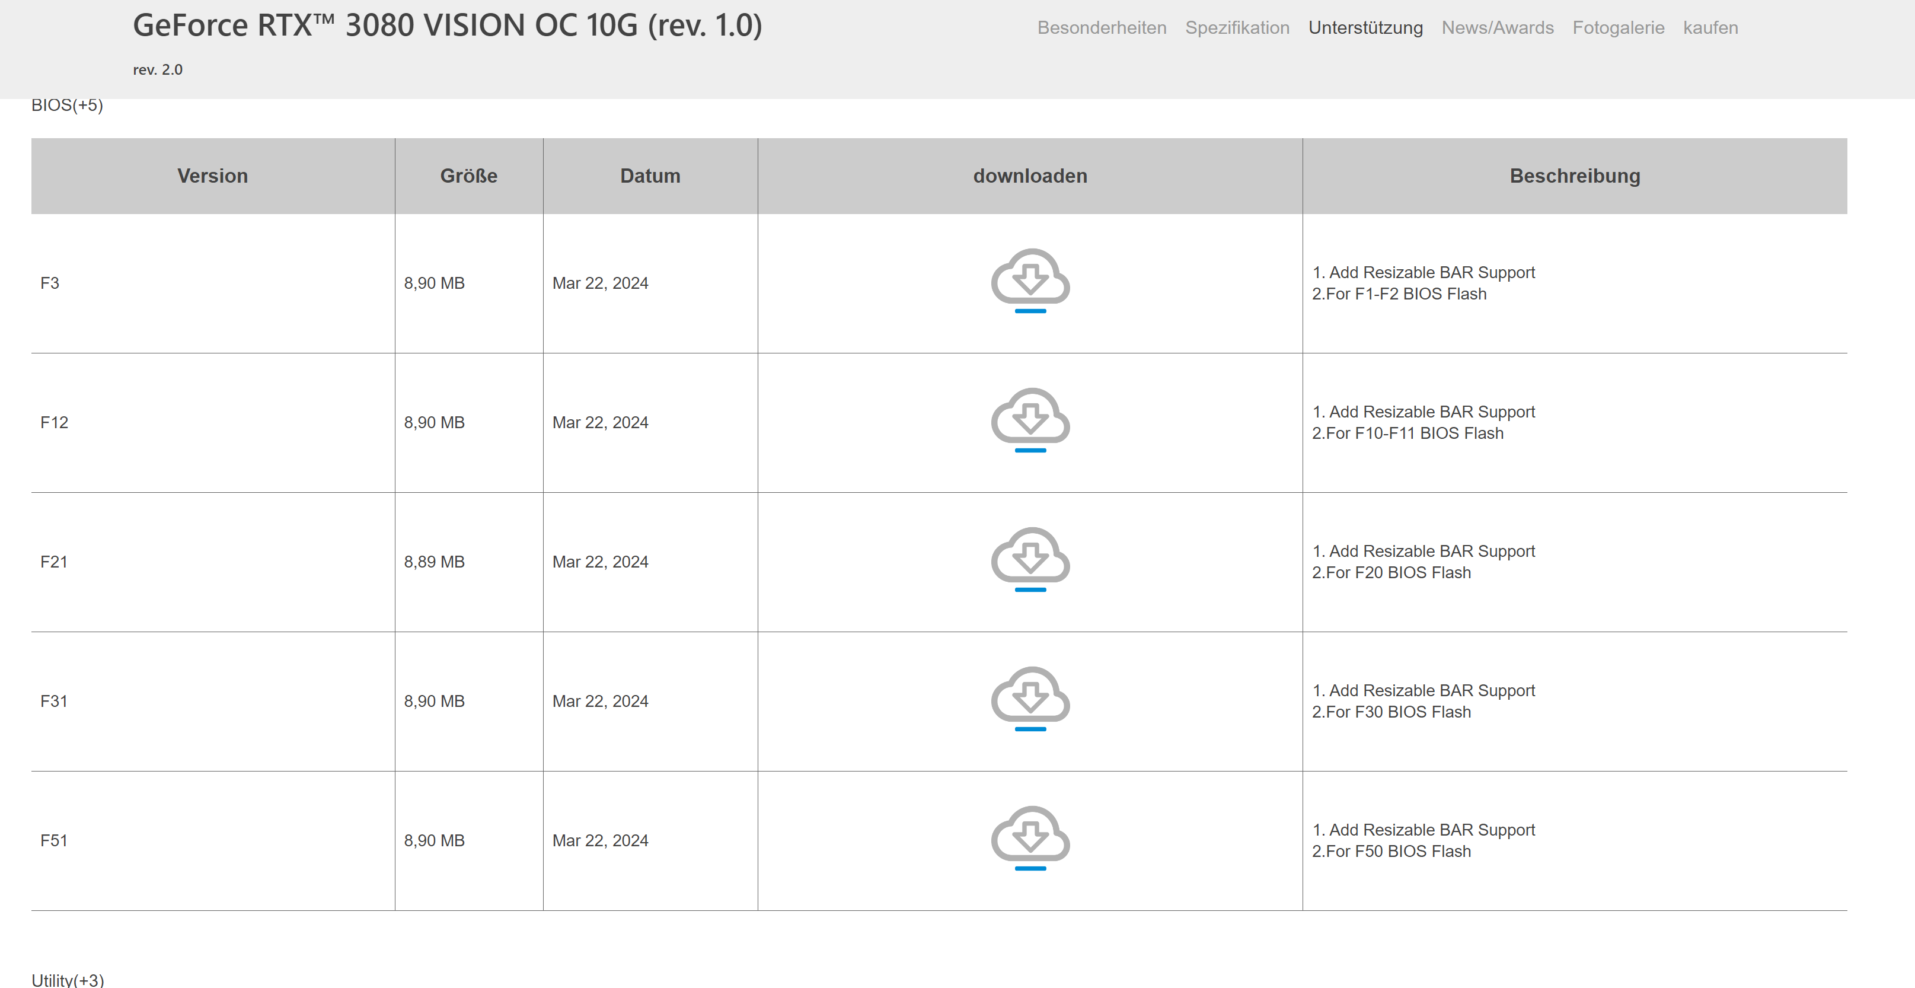Click the F30 BIOS Flash description text
This screenshot has width=1915, height=988.
click(x=1390, y=712)
